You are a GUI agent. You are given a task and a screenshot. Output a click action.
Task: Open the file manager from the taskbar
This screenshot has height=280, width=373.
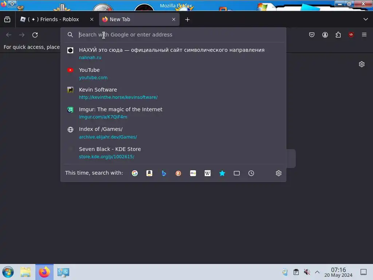coord(25,272)
